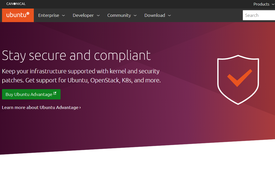The height and width of the screenshot is (173, 275).
Task: Click the chevron beside Developer
Action: click(x=98, y=16)
